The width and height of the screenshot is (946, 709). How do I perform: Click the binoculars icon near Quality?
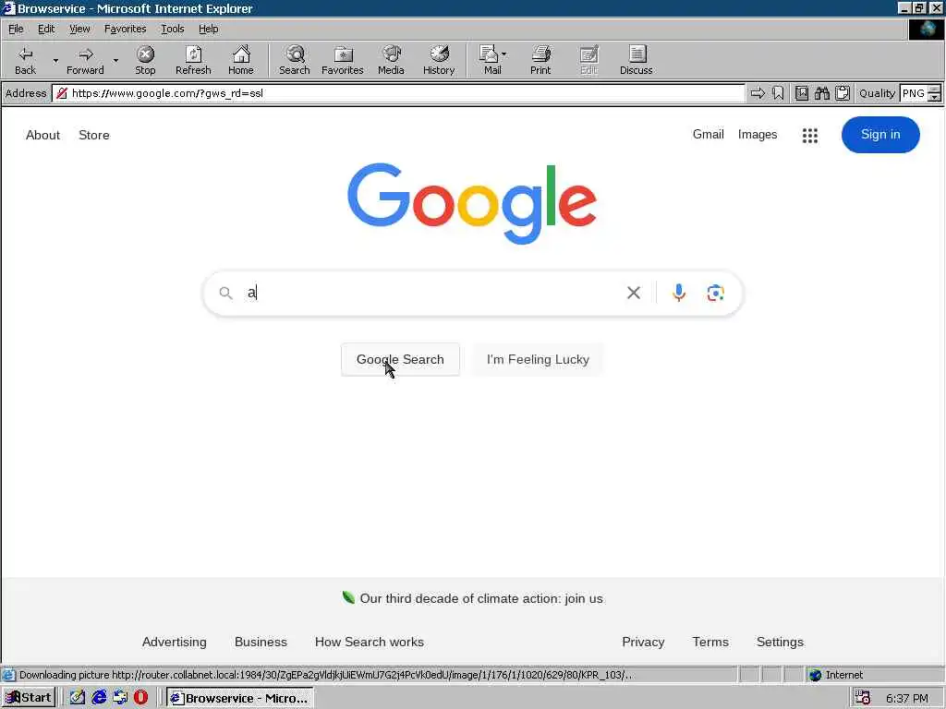pos(821,93)
